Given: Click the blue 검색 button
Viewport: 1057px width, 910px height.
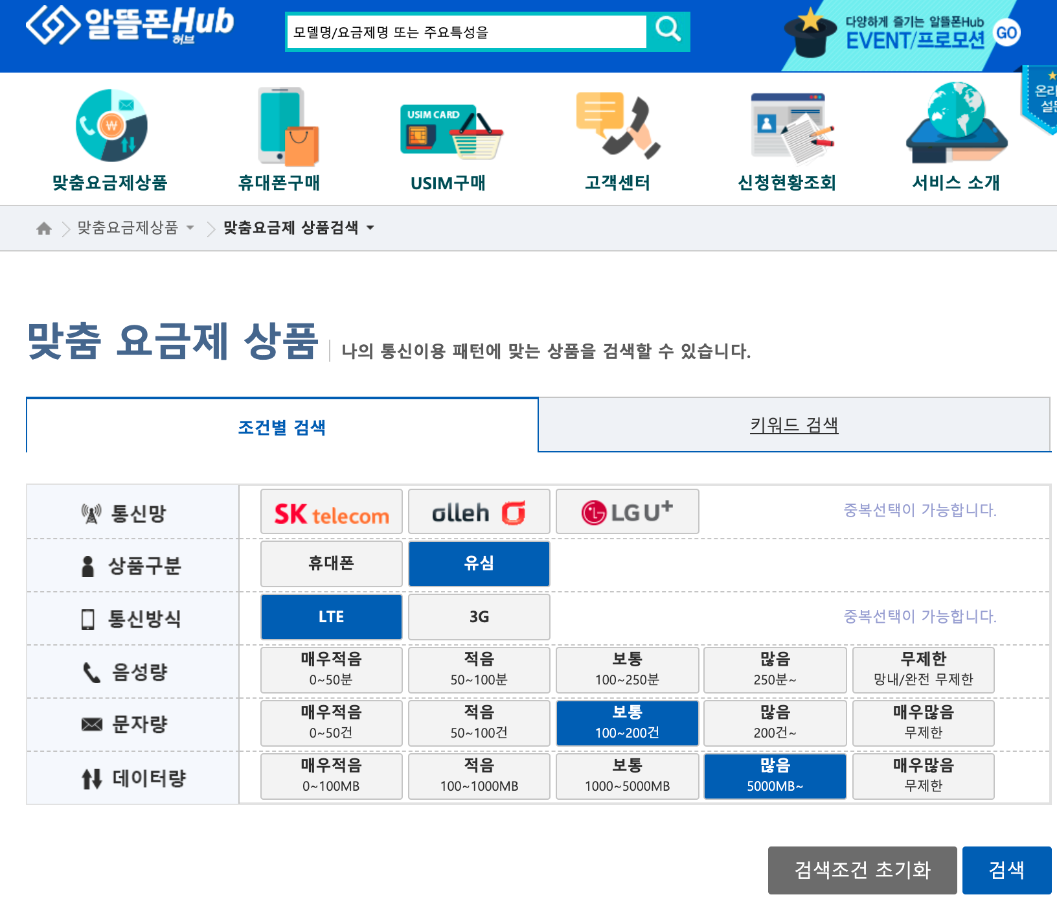Looking at the screenshot, I should 1006,870.
